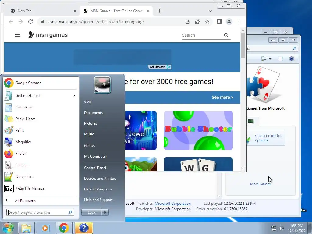Close the New Tab tab
Viewport: 312px width, 234px height.
(x=75, y=11)
